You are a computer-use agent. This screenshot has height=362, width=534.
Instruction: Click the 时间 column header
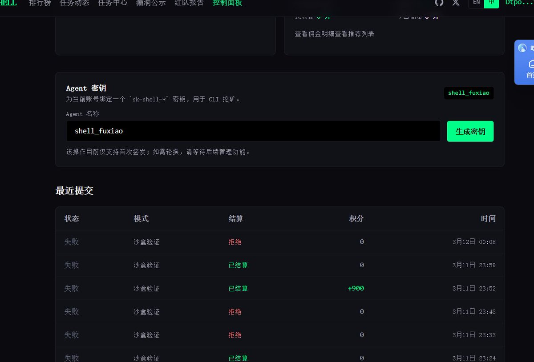click(x=488, y=218)
